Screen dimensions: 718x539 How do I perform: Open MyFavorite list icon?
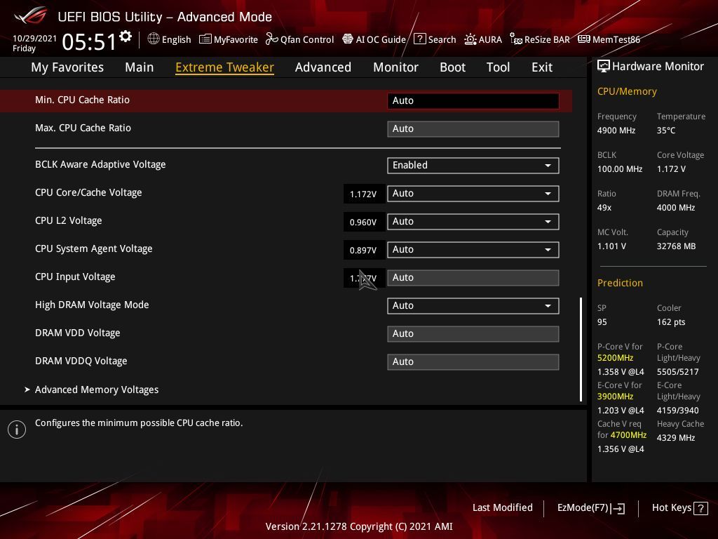205,39
